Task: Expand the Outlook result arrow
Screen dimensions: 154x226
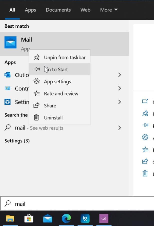Action: click(x=119, y=75)
